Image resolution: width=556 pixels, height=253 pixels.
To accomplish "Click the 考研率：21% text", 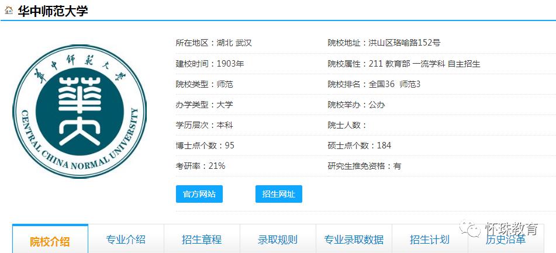I will click(201, 166).
